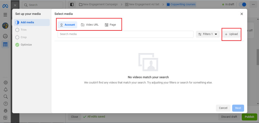Toggle the ad on/off switch
The height and width of the screenshot is (123, 259).
(242, 5)
